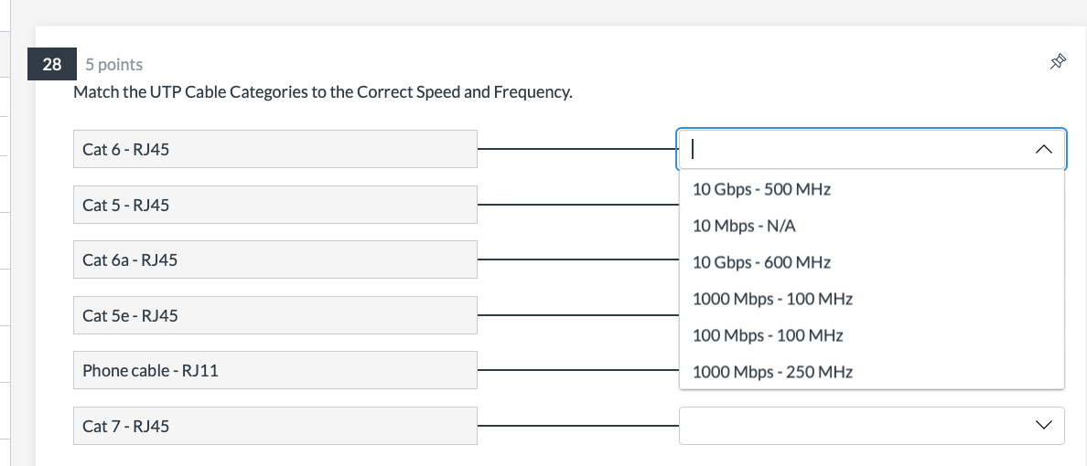Pin question 28 with the pushpin icon
Screen dimensions: 1087x466
[x=1057, y=63]
